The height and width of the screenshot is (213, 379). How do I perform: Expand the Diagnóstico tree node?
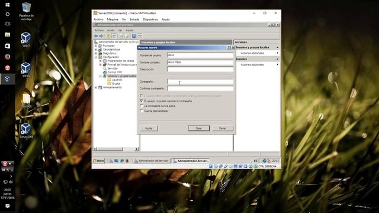[96, 53]
